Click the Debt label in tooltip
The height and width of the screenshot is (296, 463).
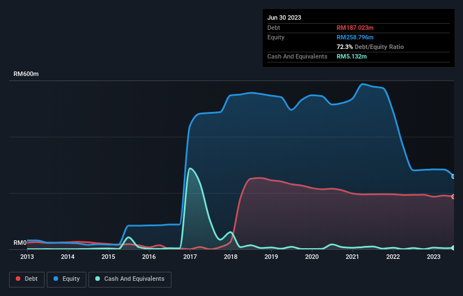pyautogui.click(x=274, y=28)
